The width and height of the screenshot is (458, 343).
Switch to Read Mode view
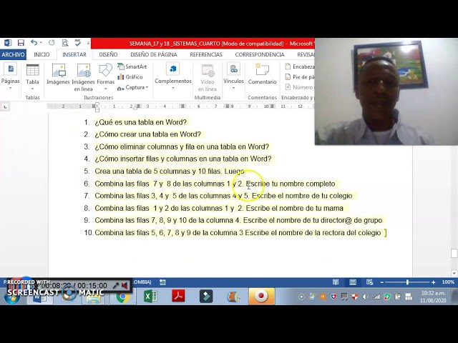[x=336, y=282]
